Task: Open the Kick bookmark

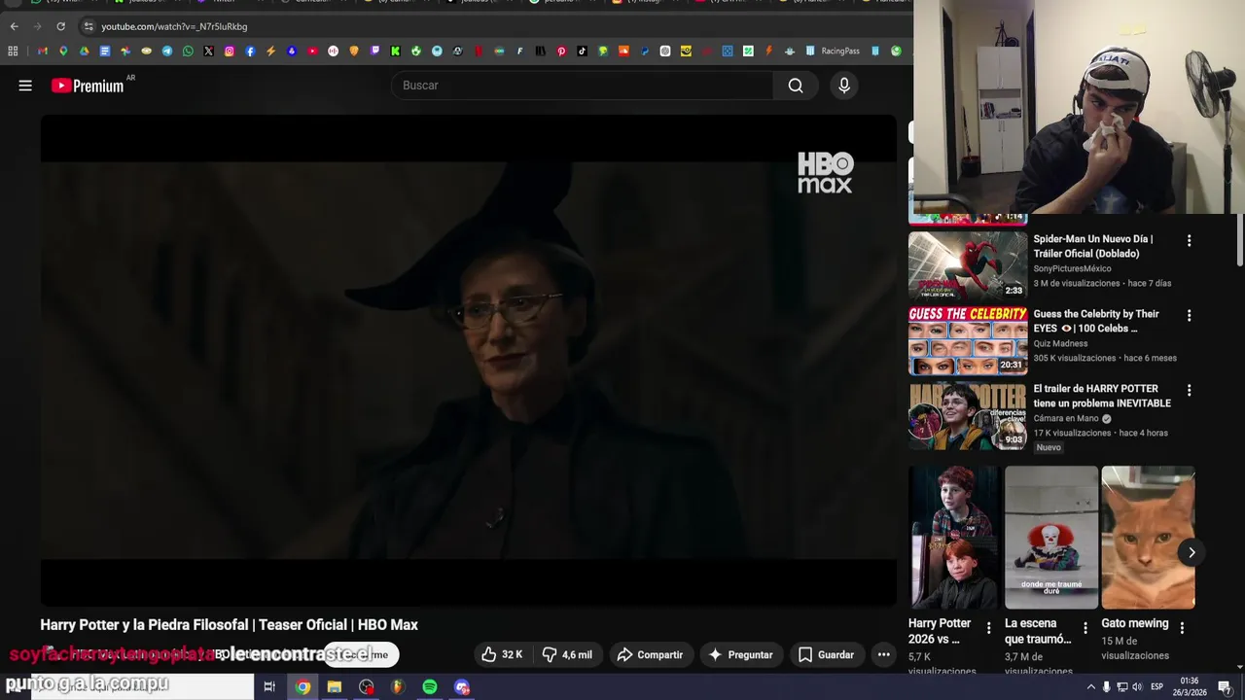Action: 395,51
